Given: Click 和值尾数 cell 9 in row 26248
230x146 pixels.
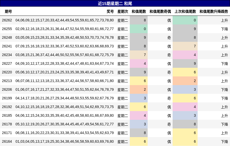Looking at the screenshot, I should pyautogui.click(x=139, y=37).
